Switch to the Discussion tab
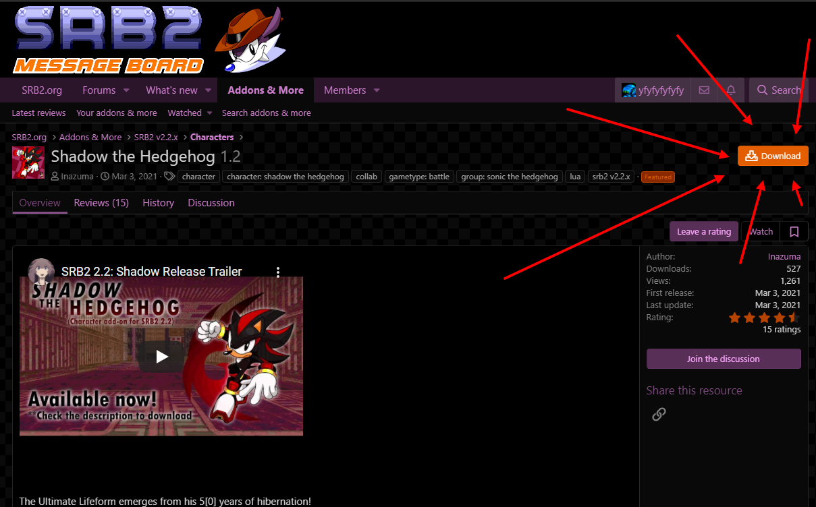Image resolution: width=816 pixels, height=507 pixels. pos(211,202)
